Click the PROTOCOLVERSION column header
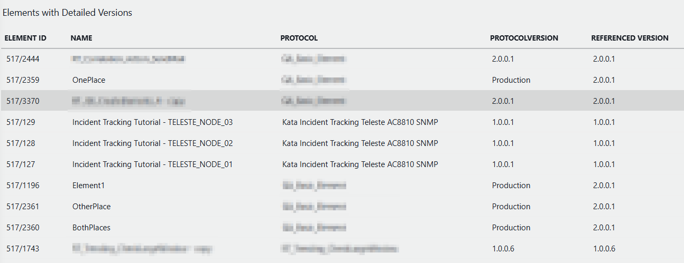Screen dimensions: 684x263 click(x=524, y=38)
